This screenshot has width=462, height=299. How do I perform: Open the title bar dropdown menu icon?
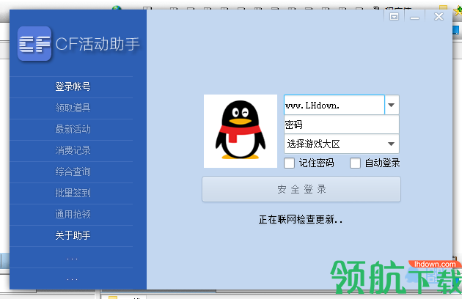point(394,17)
